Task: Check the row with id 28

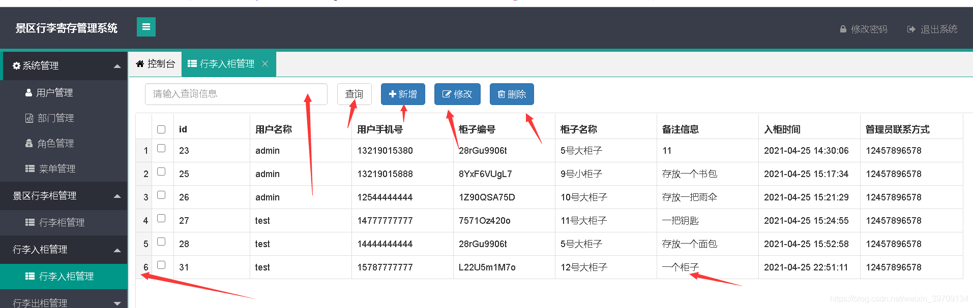Action: click(161, 242)
